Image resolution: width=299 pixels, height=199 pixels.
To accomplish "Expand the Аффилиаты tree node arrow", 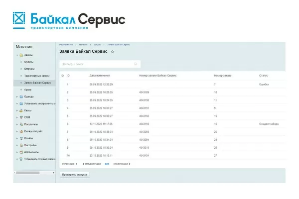I will click(17, 152).
